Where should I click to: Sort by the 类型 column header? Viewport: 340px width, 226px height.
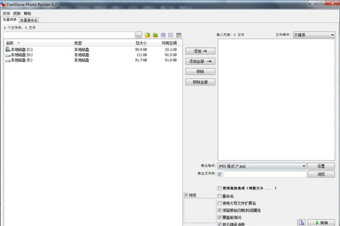tap(95, 43)
